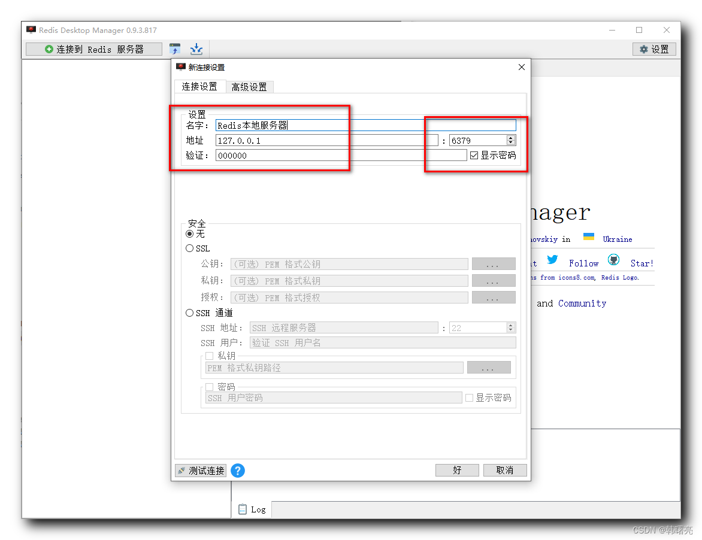Minimize the Redis Desktop Manager window
This screenshot has height=540, width=702.
pos(612,30)
